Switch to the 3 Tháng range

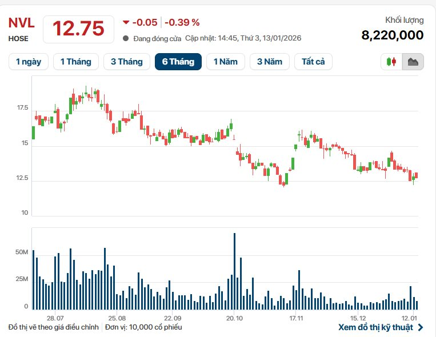pyautogui.click(x=127, y=62)
